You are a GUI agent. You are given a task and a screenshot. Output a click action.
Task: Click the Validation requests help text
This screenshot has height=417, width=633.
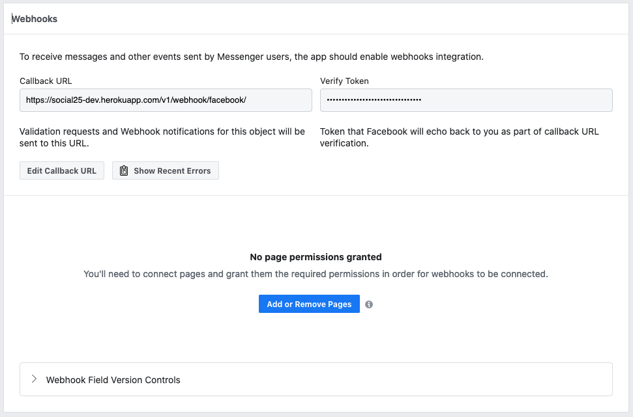coord(162,137)
